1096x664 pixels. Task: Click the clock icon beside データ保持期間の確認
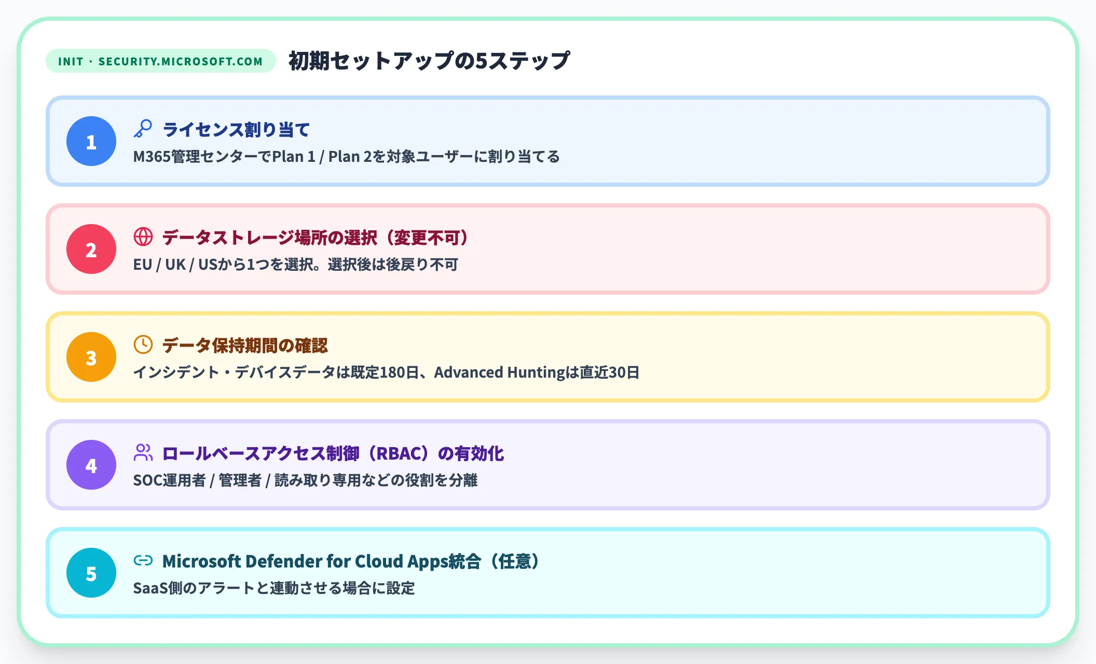tap(143, 344)
